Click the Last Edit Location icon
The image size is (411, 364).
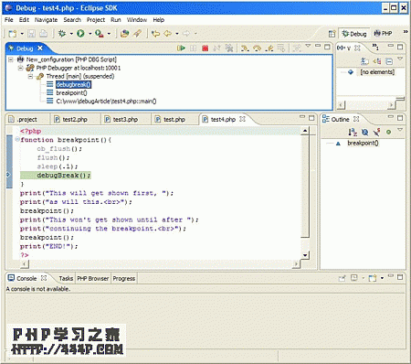(x=155, y=34)
